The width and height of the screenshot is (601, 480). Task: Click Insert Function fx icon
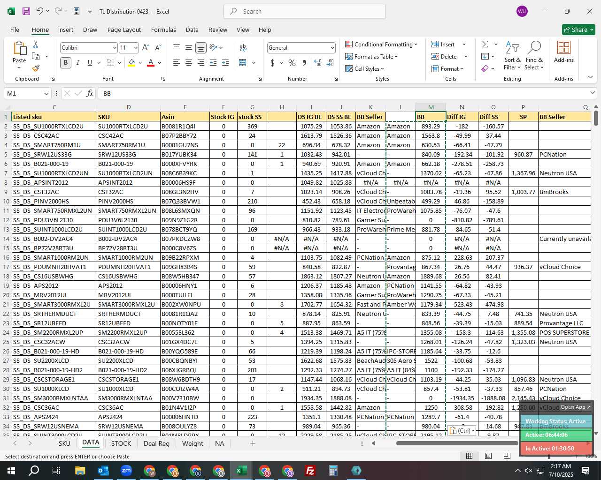[x=90, y=93]
